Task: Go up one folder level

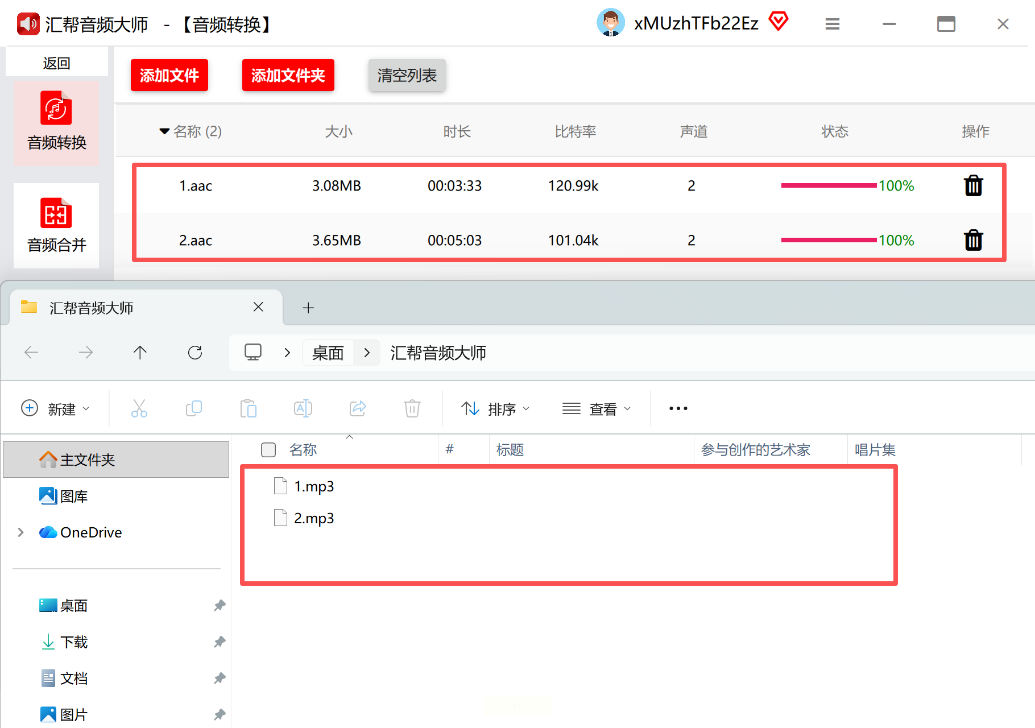Action: [140, 353]
